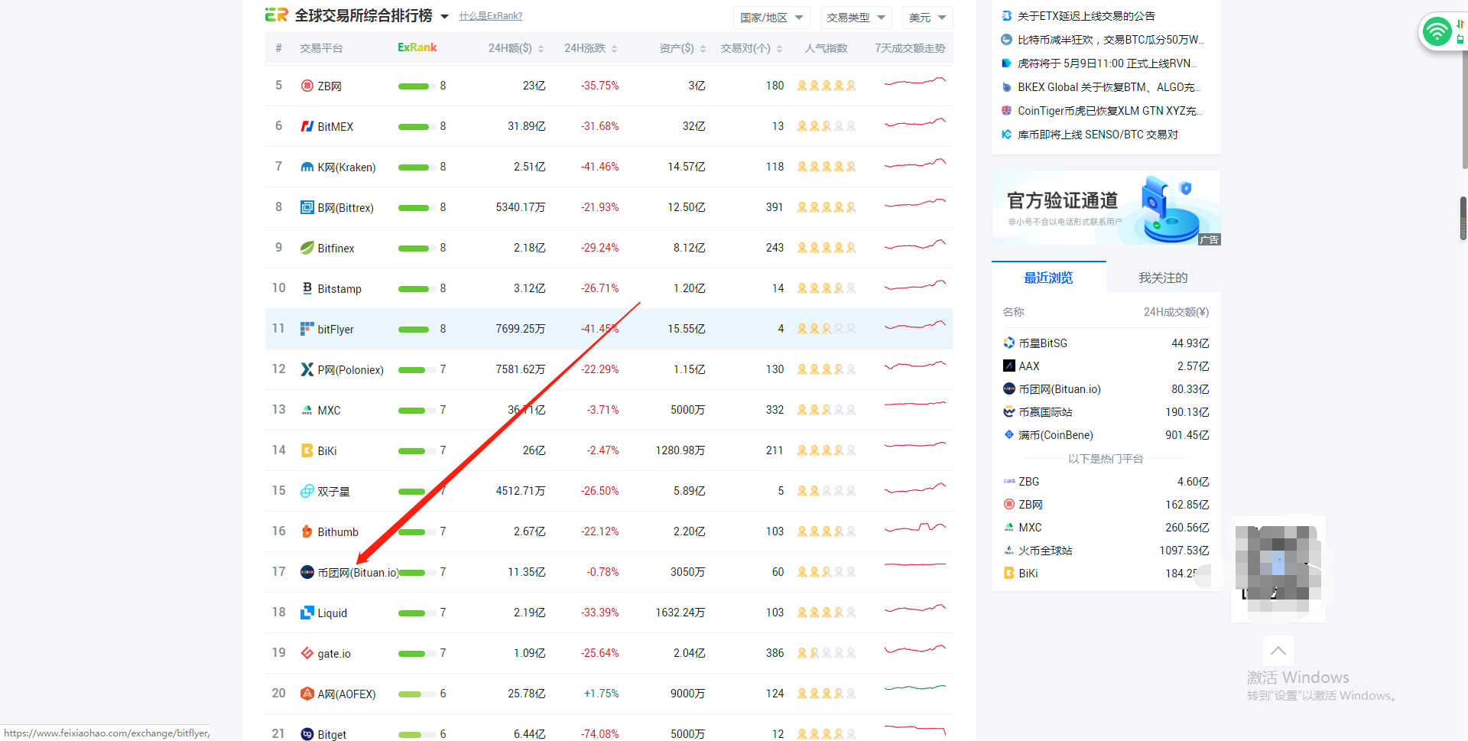Click the ExRank column header
Image resolution: width=1468 pixels, height=741 pixels.
coord(417,47)
